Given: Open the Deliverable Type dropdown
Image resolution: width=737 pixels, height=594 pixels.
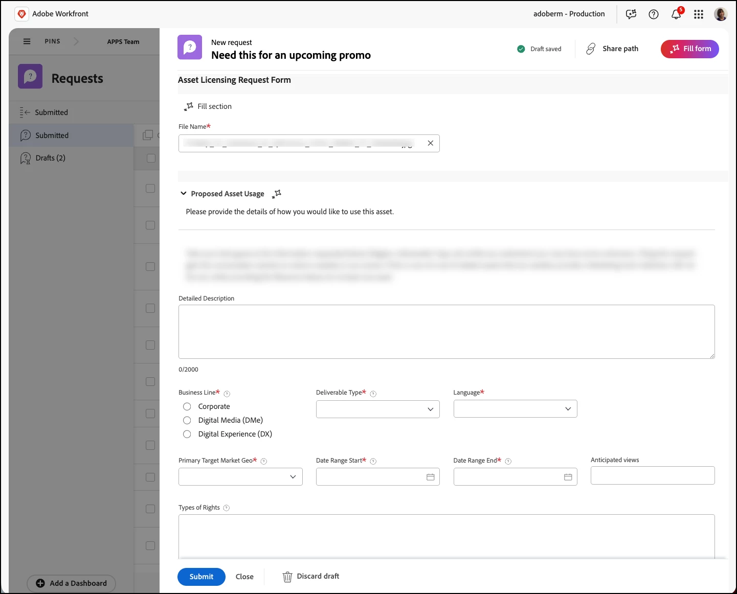Looking at the screenshot, I should point(378,409).
